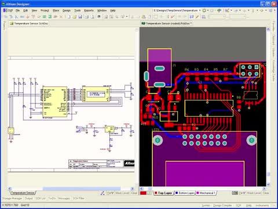
Task: Open the Project menu
Action: click(45, 10)
